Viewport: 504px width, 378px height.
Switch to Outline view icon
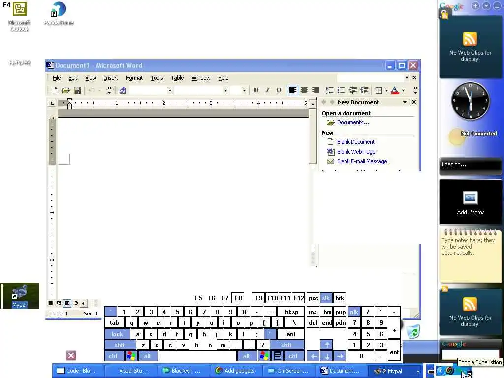(x=76, y=303)
